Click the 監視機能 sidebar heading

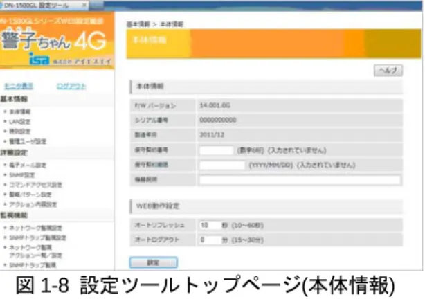[x=14, y=215]
